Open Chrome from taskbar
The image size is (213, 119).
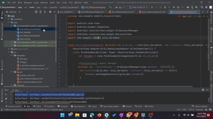136,115
